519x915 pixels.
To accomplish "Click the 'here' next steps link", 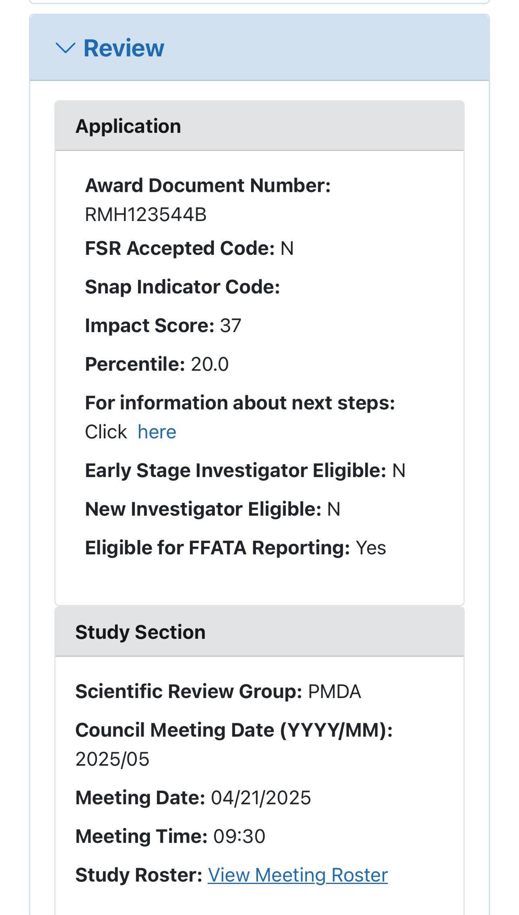I will click(157, 432).
